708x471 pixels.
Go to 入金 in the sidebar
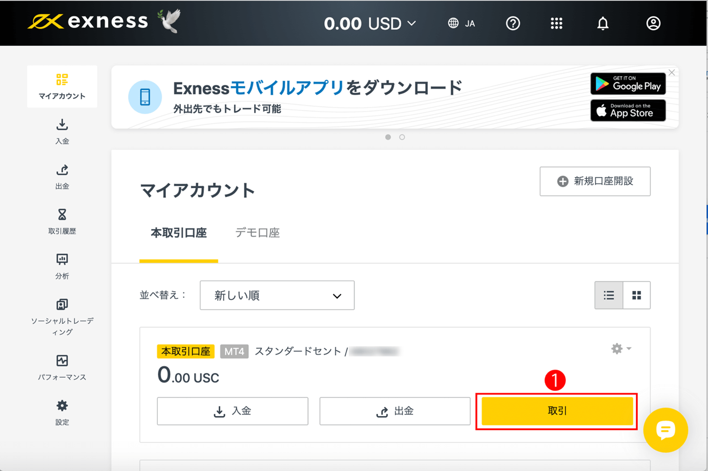[x=62, y=131]
